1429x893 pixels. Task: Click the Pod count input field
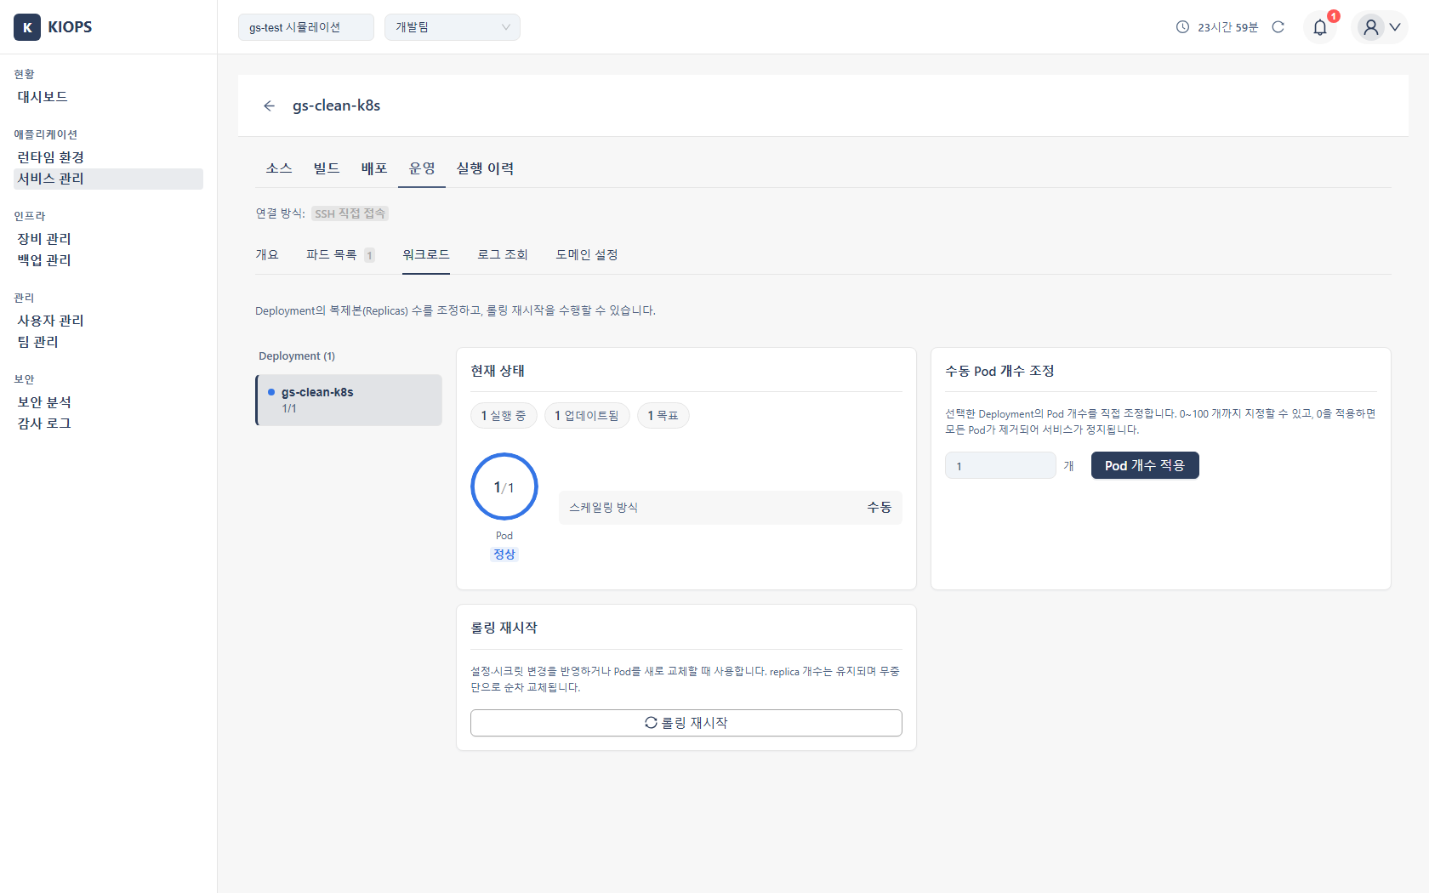(x=1000, y=465)
